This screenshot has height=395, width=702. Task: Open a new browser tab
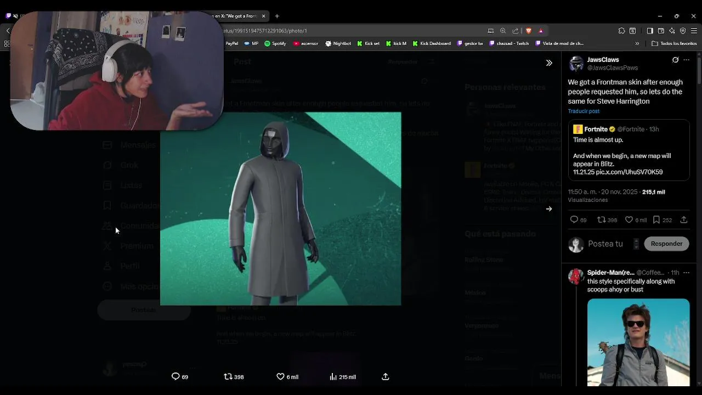pyautogui.click(x=277, y=16)
